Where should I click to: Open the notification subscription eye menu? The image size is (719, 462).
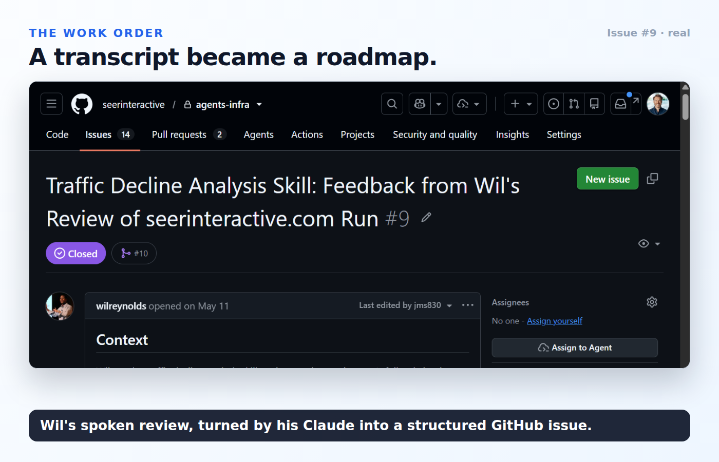(x=649, y=243)
